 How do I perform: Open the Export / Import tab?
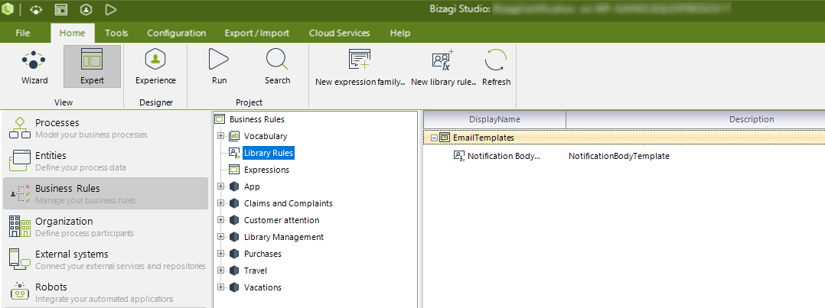pyautogui.click(x=257, y=33)
